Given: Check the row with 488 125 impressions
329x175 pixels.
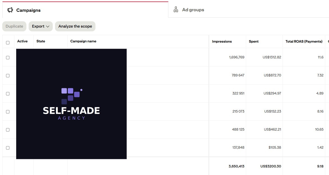Looking at the screenshot, I should (x=8, y=130).
